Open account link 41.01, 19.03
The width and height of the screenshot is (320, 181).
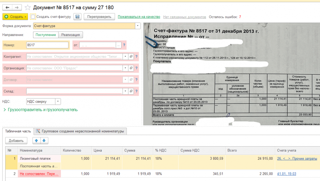(287, 174)
